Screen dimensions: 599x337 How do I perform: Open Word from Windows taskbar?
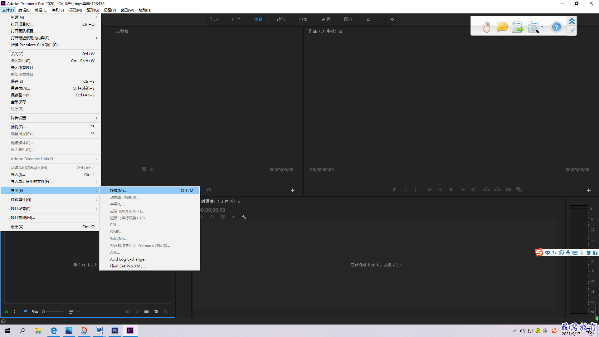coord(100,330)
